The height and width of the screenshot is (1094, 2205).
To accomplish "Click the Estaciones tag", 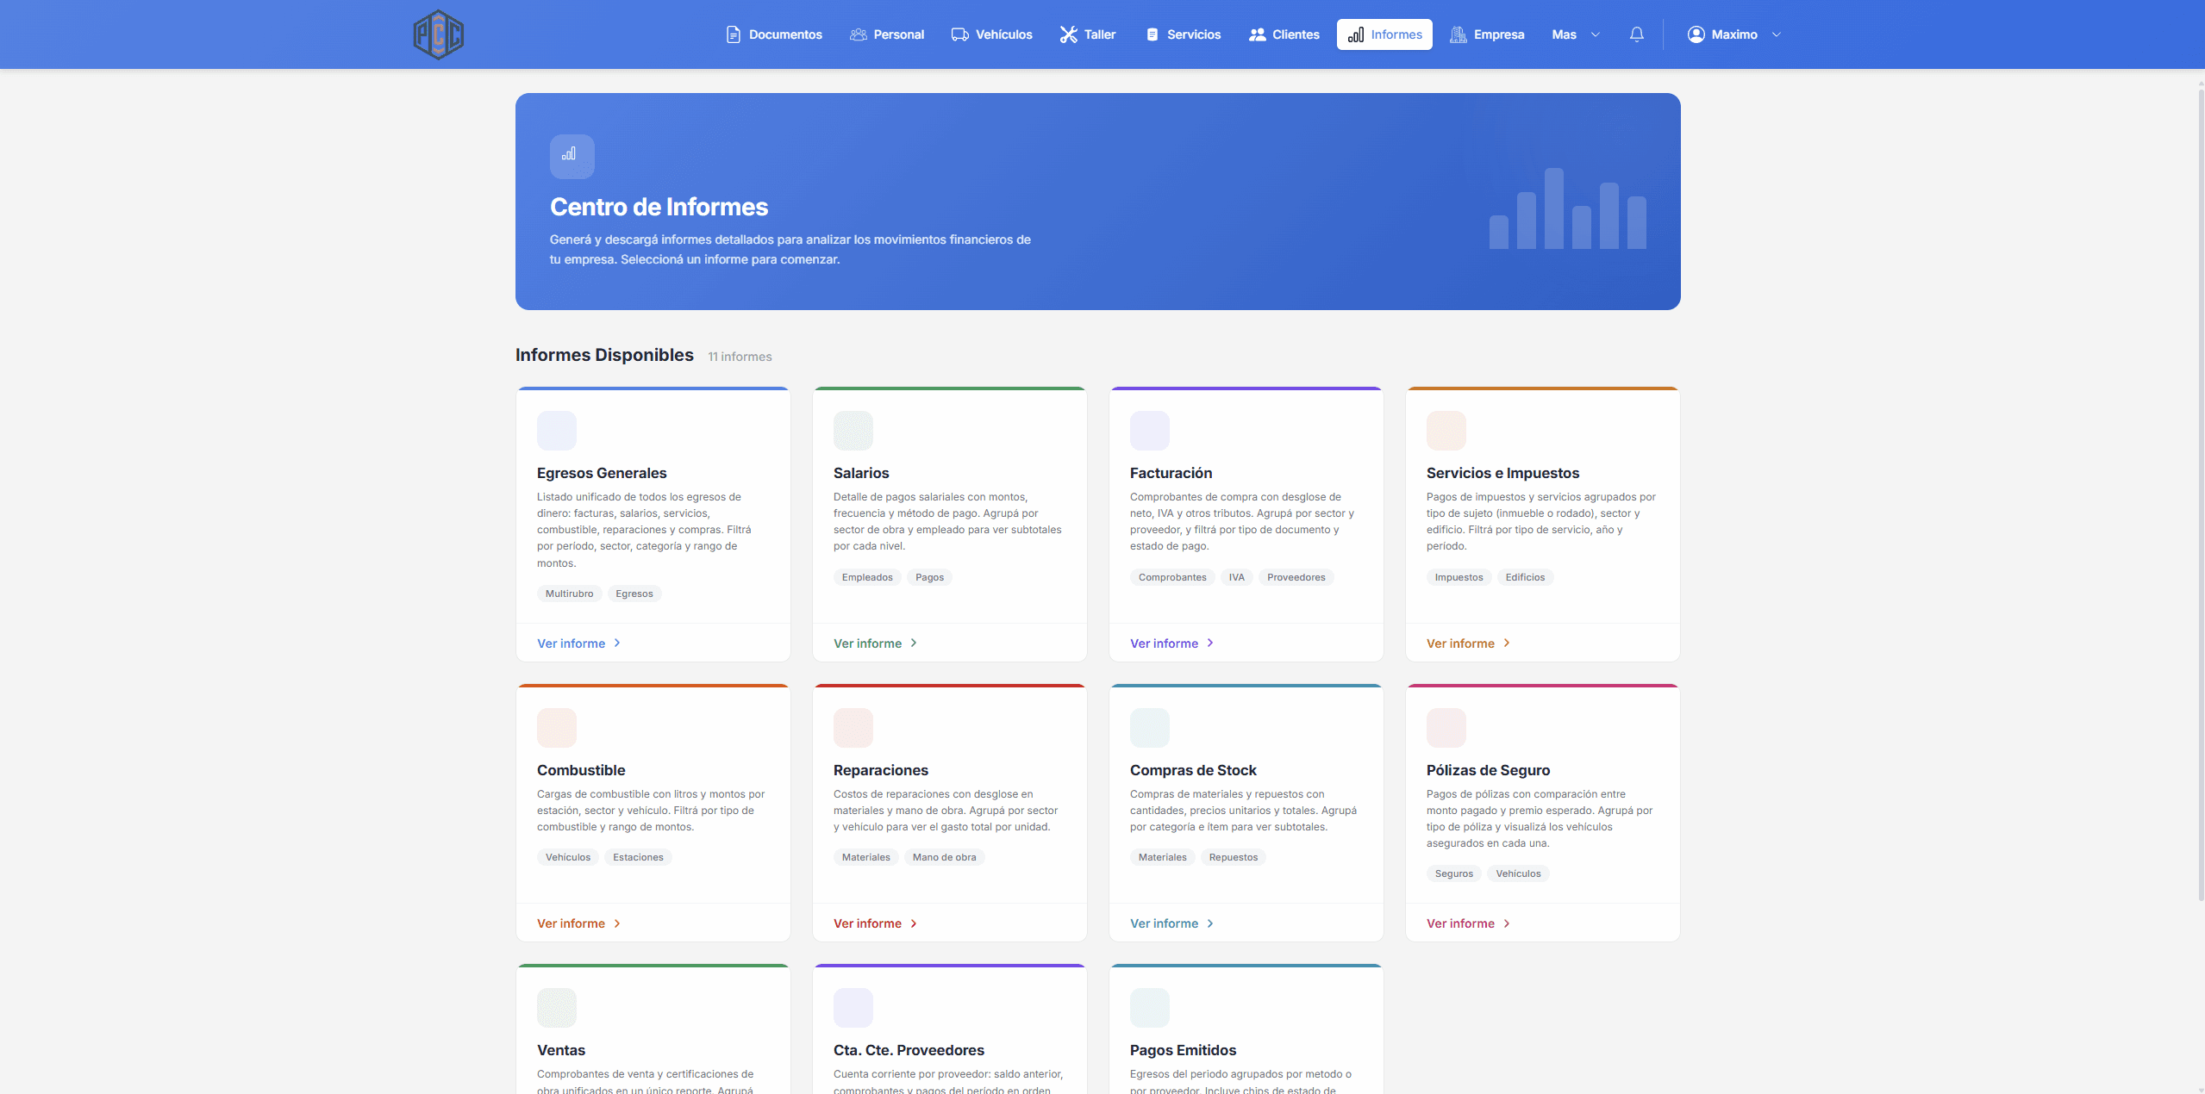I will pos(638,857).
